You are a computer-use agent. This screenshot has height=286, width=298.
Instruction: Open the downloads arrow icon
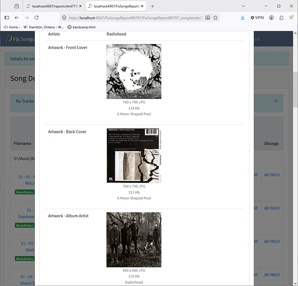click(x=243, y=18)
